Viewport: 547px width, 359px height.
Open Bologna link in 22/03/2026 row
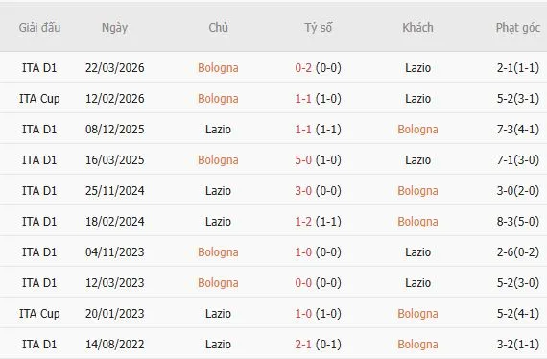point(218,68)
